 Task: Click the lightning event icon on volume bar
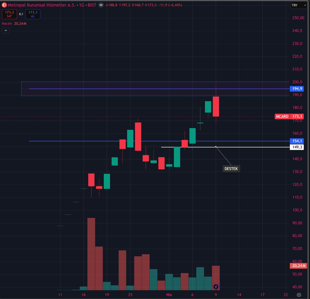(216, 287)
